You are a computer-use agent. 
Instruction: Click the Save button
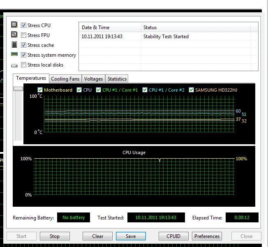[x=131, y=236]
